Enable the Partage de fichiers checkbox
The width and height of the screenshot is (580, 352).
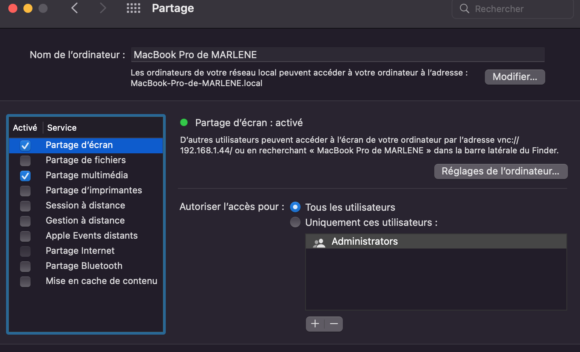tap(25, 161)
